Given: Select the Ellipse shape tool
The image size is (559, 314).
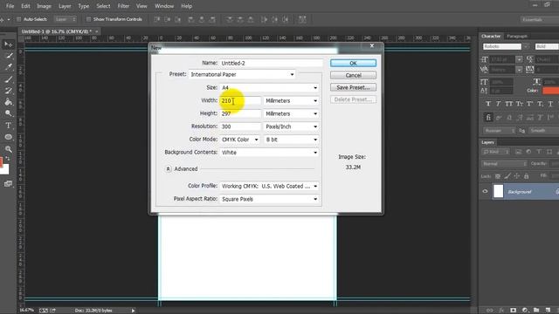Looking at the screenshot, I should coord(8,137).
